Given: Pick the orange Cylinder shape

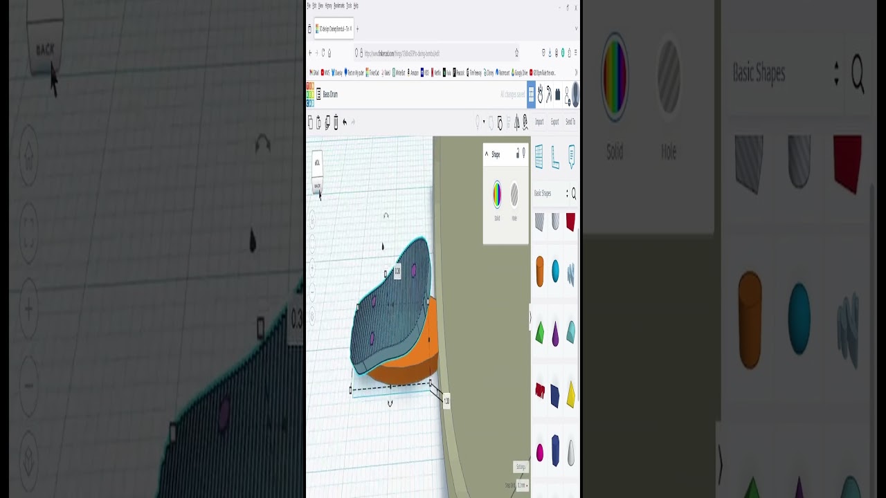Looking at the screenshot, I should click(x=540, y=272).
